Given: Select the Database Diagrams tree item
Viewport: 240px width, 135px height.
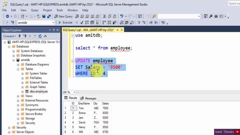Looking at the screenshot, I should click(37, 64).
